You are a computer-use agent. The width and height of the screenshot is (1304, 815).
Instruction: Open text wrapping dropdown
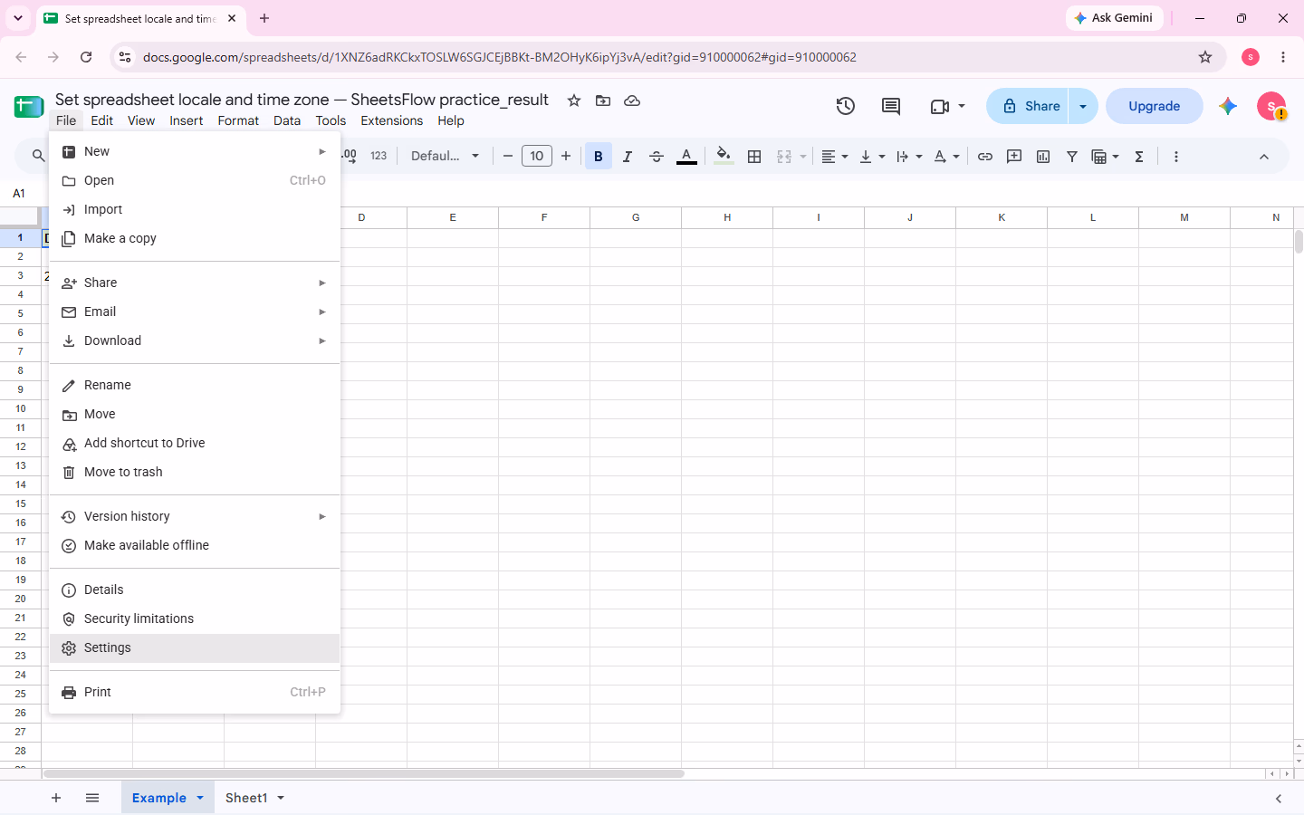pos(909,157)
